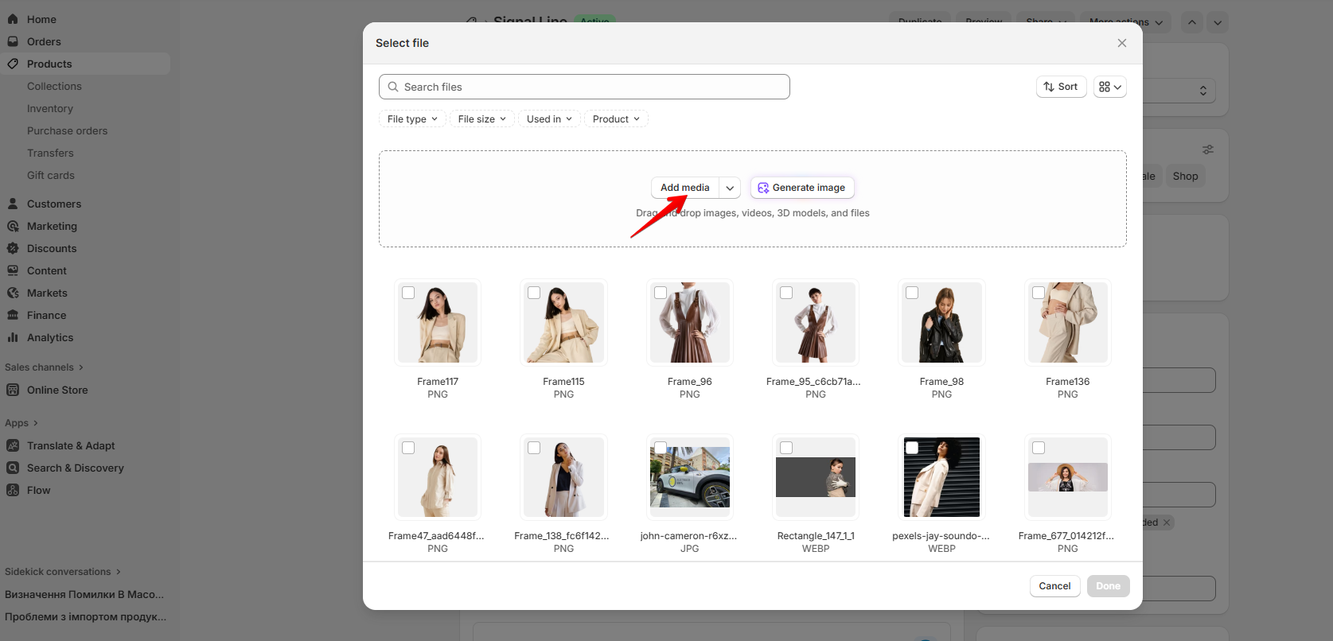
Task: Expand the Sales channels section
Action: tap(44, 367)
